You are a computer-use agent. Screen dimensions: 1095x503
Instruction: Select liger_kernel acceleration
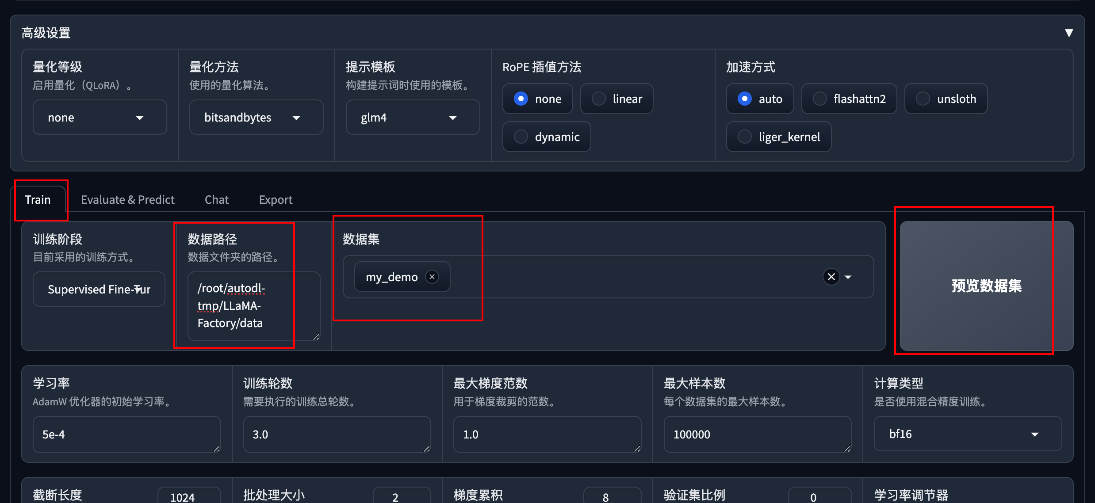pyautogui.click(x=779, y=137)
